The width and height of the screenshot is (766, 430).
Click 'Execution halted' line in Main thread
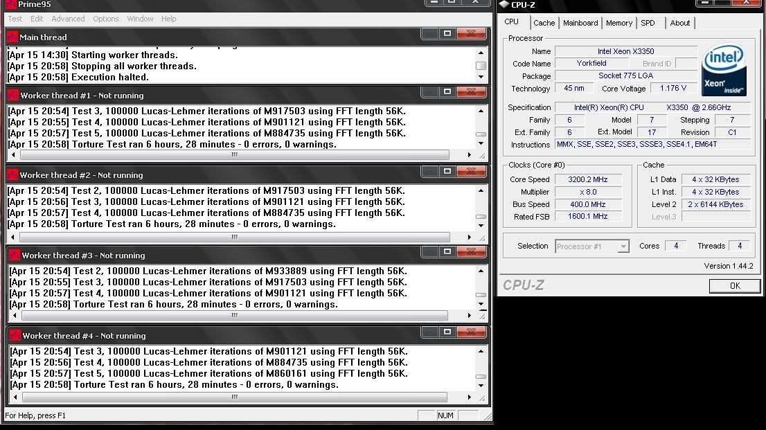click(78, 77)
